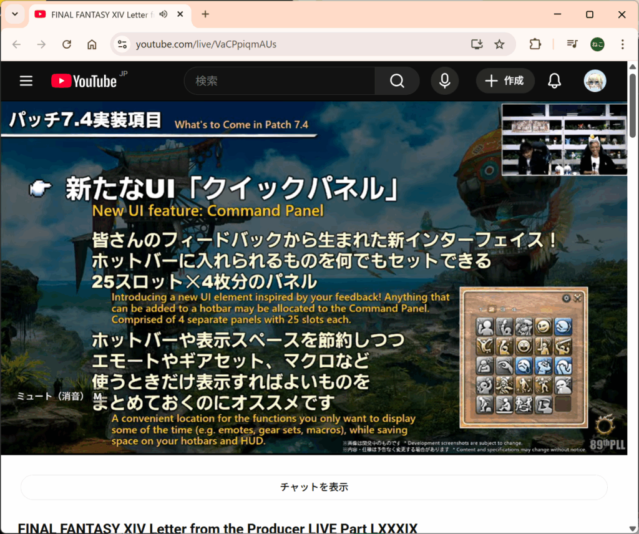
Task: Open Chrome's three-dot menu
Action: pyautogui.click(x=622, y=44)
